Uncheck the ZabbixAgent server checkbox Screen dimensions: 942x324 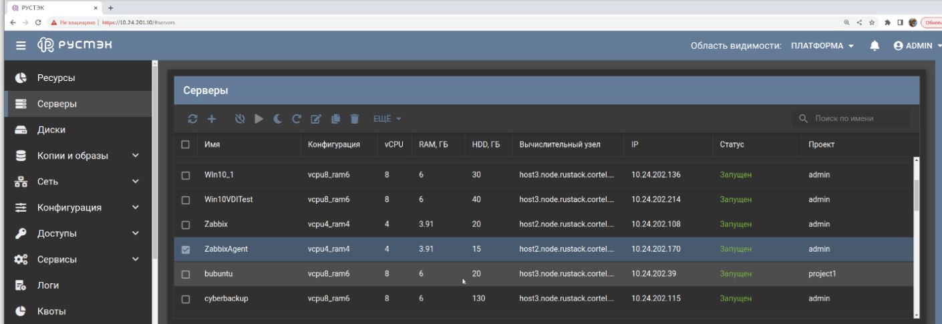(186, 250)
